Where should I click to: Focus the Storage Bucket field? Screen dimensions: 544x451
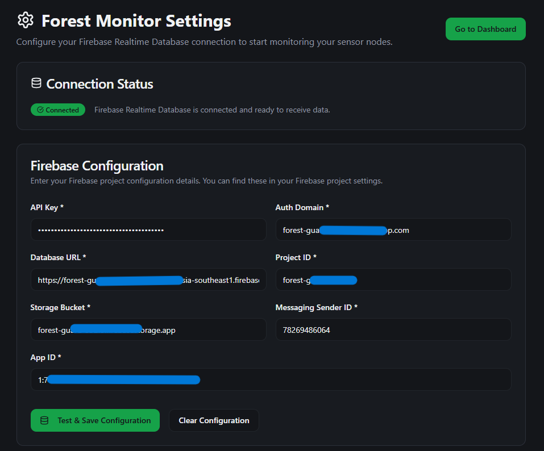[x=148, y=330]
